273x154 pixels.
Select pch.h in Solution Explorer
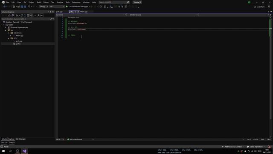pos(18,44)
